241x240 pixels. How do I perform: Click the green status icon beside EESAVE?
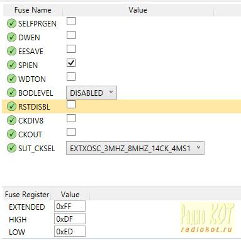(11, 51)
